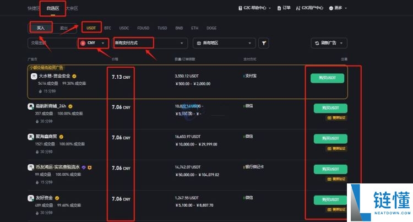Buy USDT from 嘉航昕商铺_24h
The width and height of the screenshot is (413, 222).
point(330,108)
